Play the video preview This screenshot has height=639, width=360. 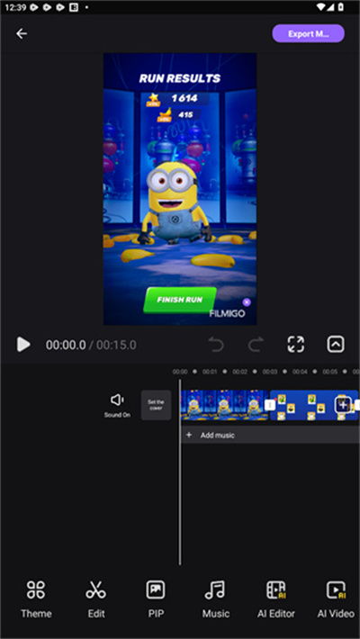pos(23,345)
